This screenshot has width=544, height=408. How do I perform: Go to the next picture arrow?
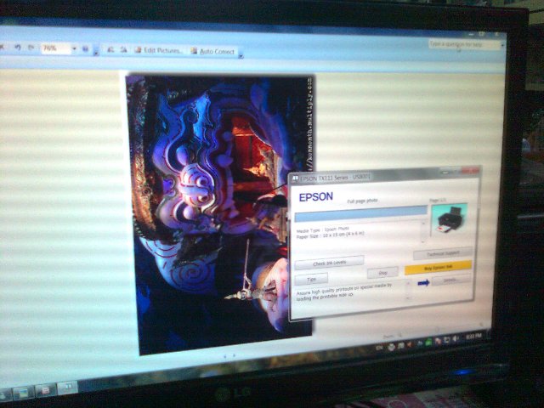[x=235, y=355]
